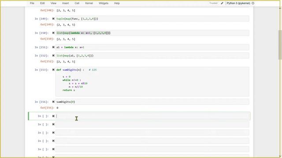Click the fourth empty code cell
This screenshot has height=158, width=282.
pos(152,141)
